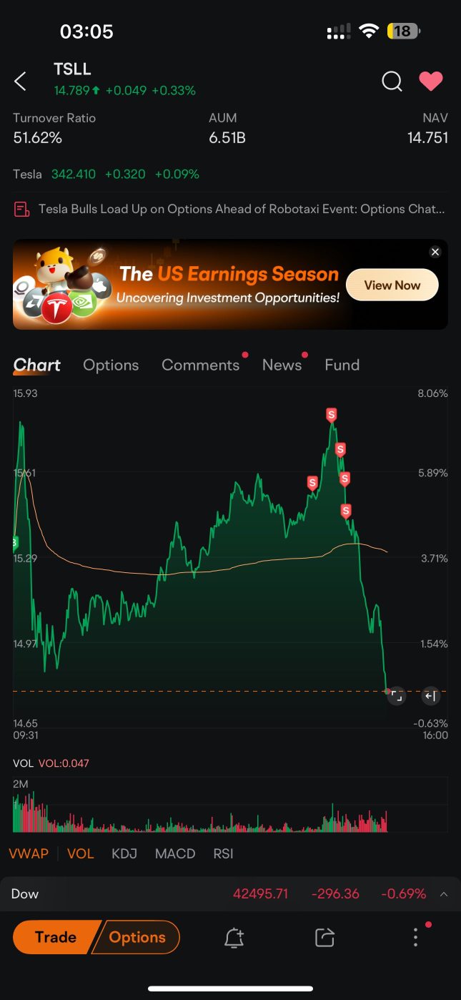Tap the orange Trade button
The image size is (461, 1000).
click(x=56, y=937)
